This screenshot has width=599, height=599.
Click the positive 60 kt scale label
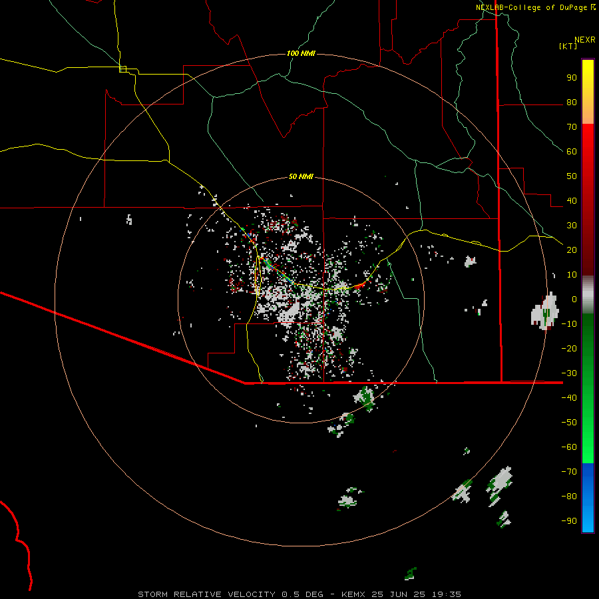click(x=572, y=151)
